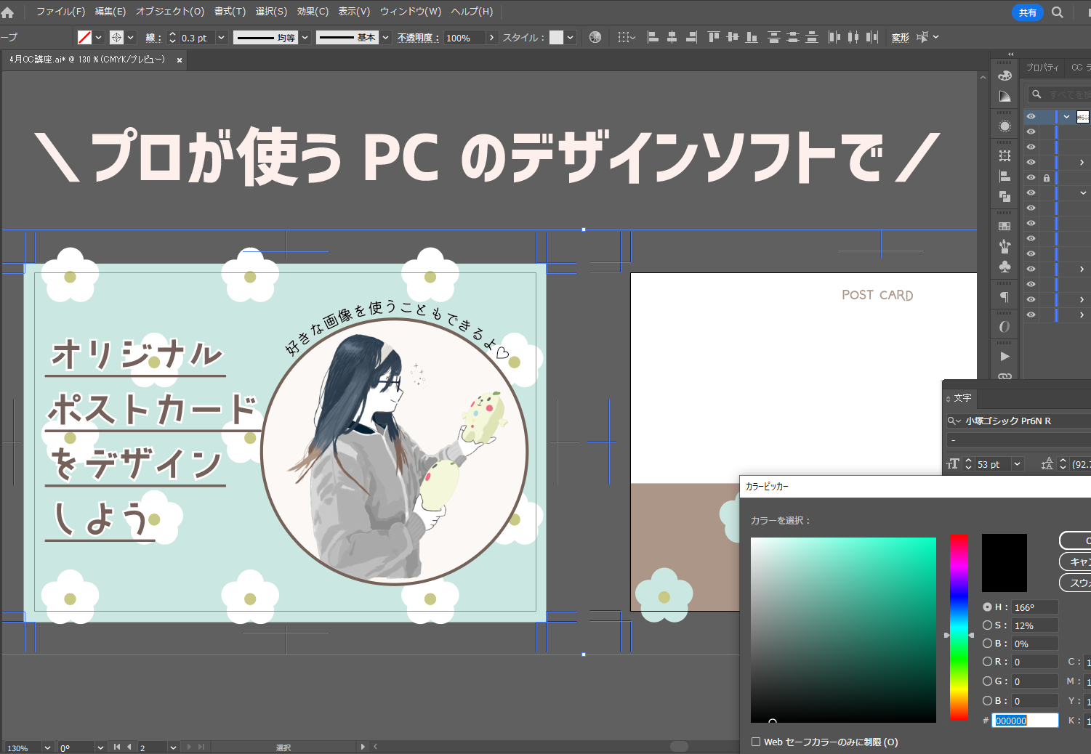Click the 変形 transform link
The height and width of the screenshot is (754, 1091).
point(900,38)
